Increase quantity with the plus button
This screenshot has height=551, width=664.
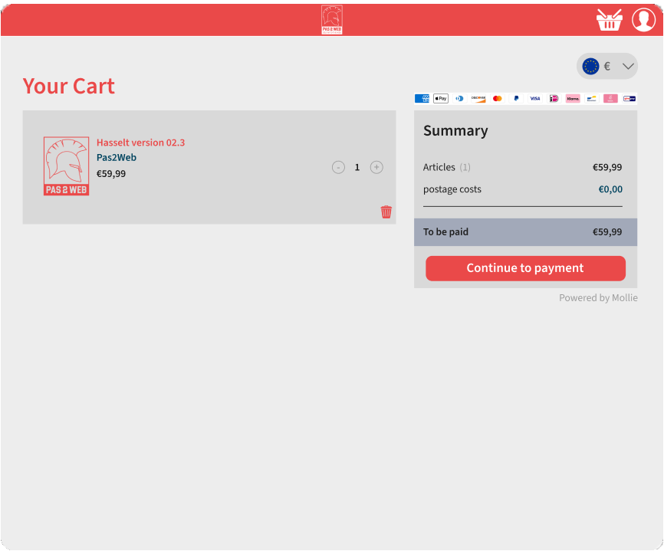click(376, 167)
